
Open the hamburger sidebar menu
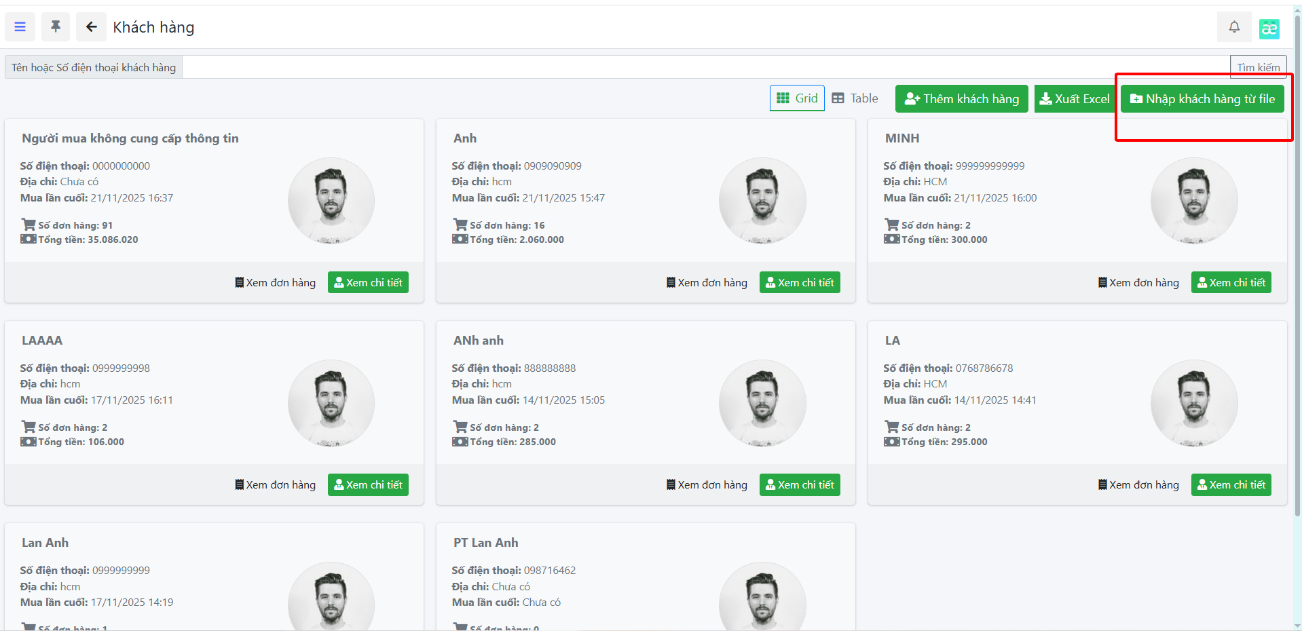(20, 27)
